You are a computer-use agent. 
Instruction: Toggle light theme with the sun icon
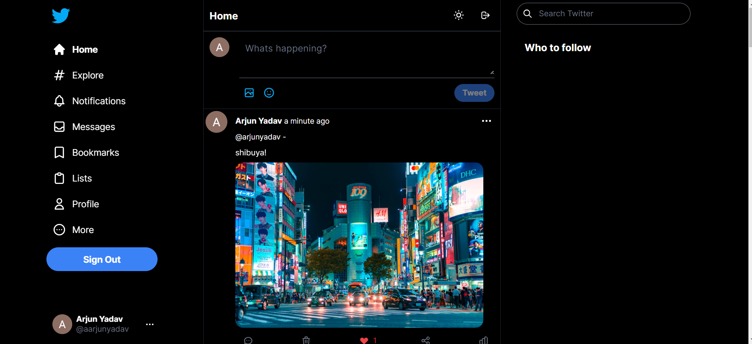click(x=459, y=15)
